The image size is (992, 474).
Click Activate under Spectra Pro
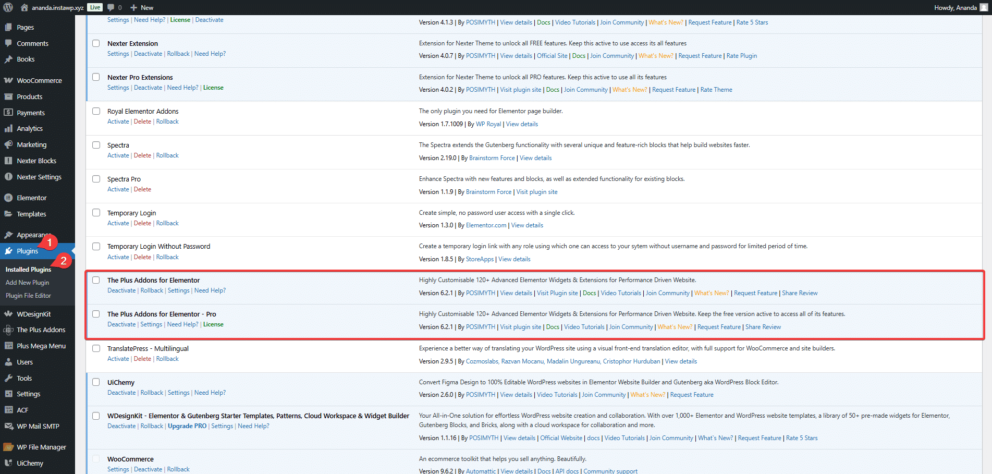[x=118, y=189]
